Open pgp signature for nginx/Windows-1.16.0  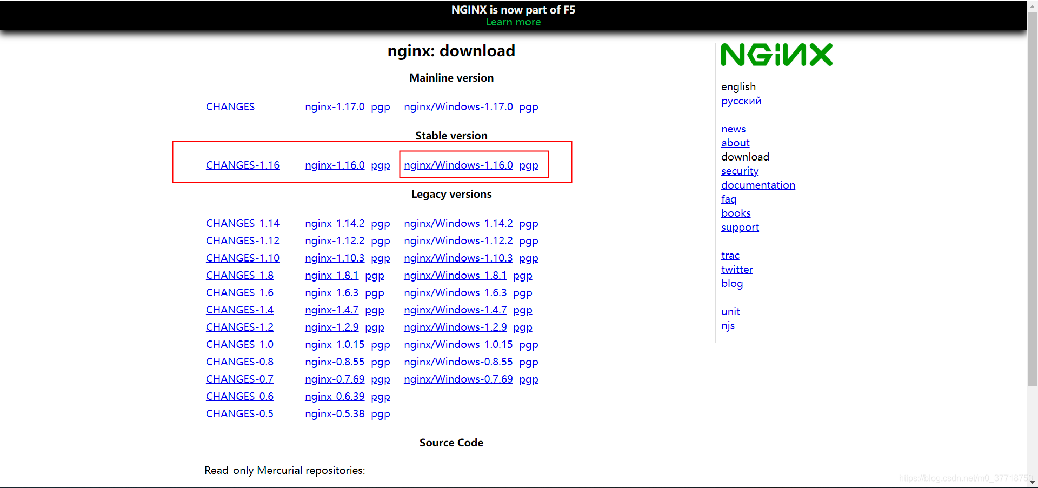529,165
